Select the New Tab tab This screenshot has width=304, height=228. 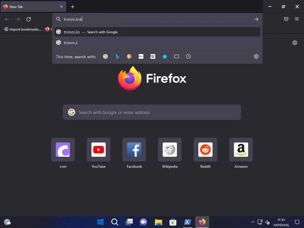(x=33, y=7)
